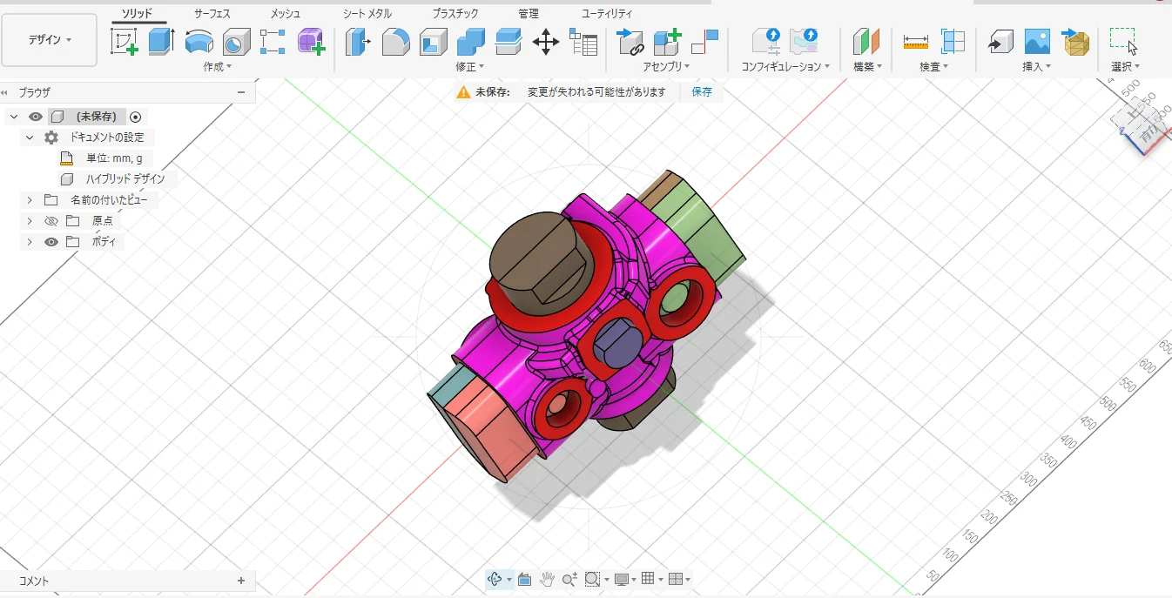Viewport: 1172px width, 598px height.
Task: Select the purple Create Form icon
Action: coord(311,41)
